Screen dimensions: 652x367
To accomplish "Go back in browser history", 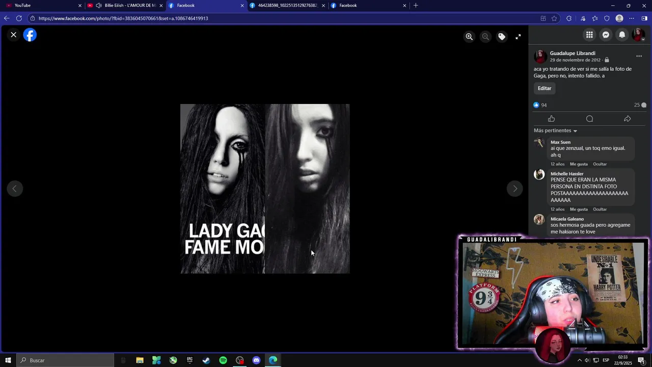I will (x=7, y=18).
